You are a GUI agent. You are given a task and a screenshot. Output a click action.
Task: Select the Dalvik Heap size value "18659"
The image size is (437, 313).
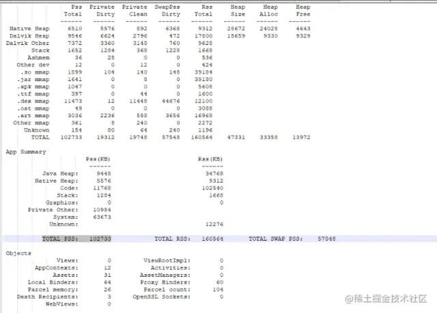(x=236, y=36)
